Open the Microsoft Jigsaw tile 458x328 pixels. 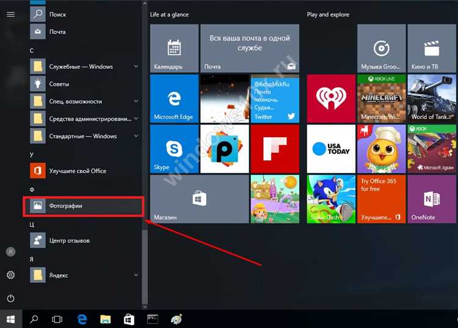[432, 149]
